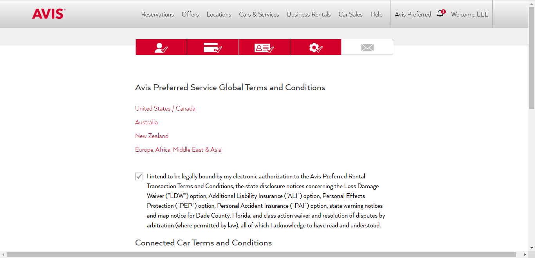535x258 pixels.
Task: Open the Welcome, LEE account menu
Action: pyautogui.click(x=470, y=14)
